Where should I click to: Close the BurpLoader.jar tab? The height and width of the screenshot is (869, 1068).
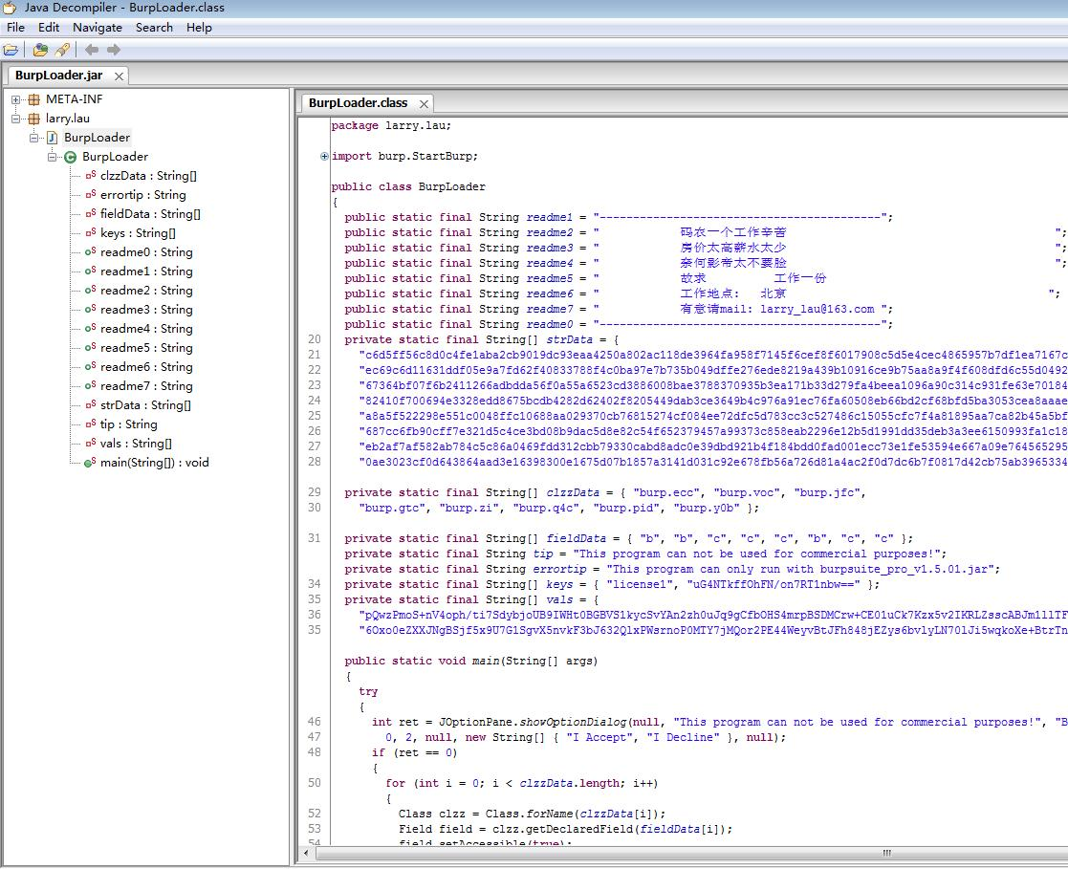click(119, 76)
